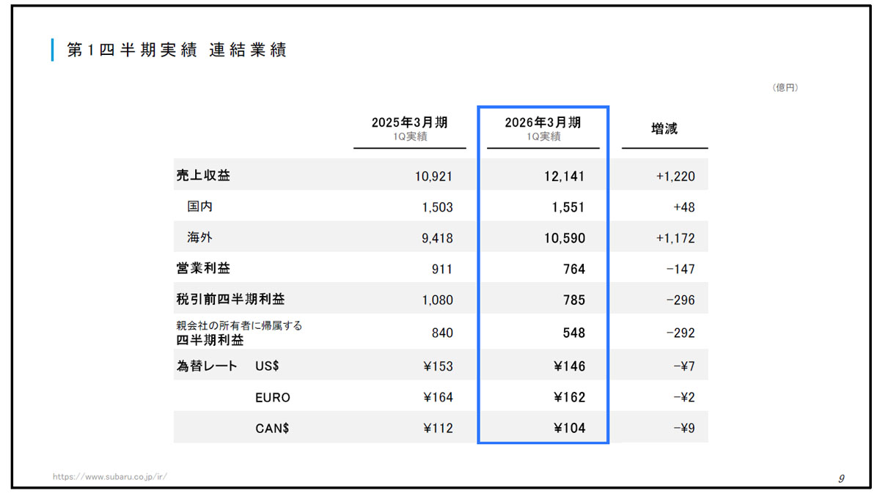Click the value 548
The height and width of the screenshot is (496, 880).
click(x=574, y=333)
